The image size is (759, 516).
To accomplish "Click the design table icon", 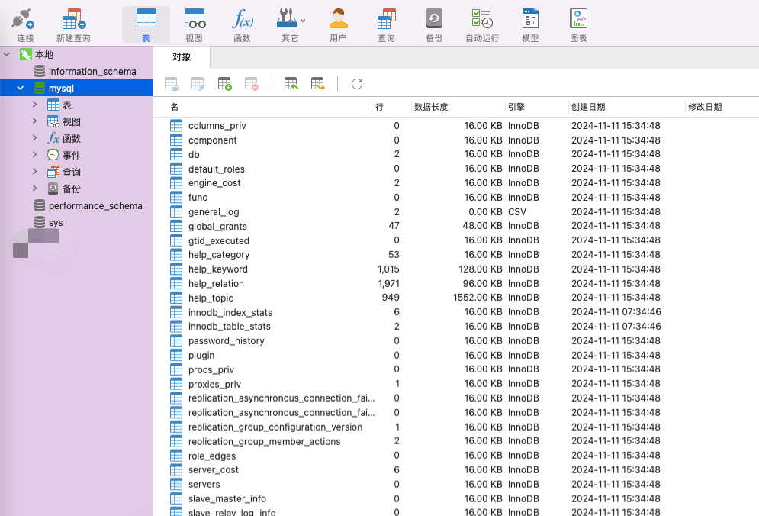I will [x=198, y=84].
